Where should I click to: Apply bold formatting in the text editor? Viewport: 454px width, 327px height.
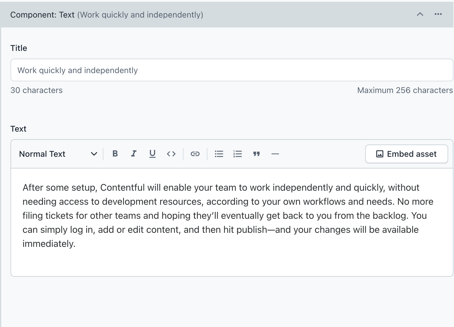(x=115, y=154)
